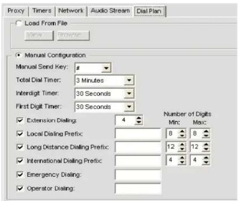Click the Dial Plan tab
238x201 pixels.
149,11
